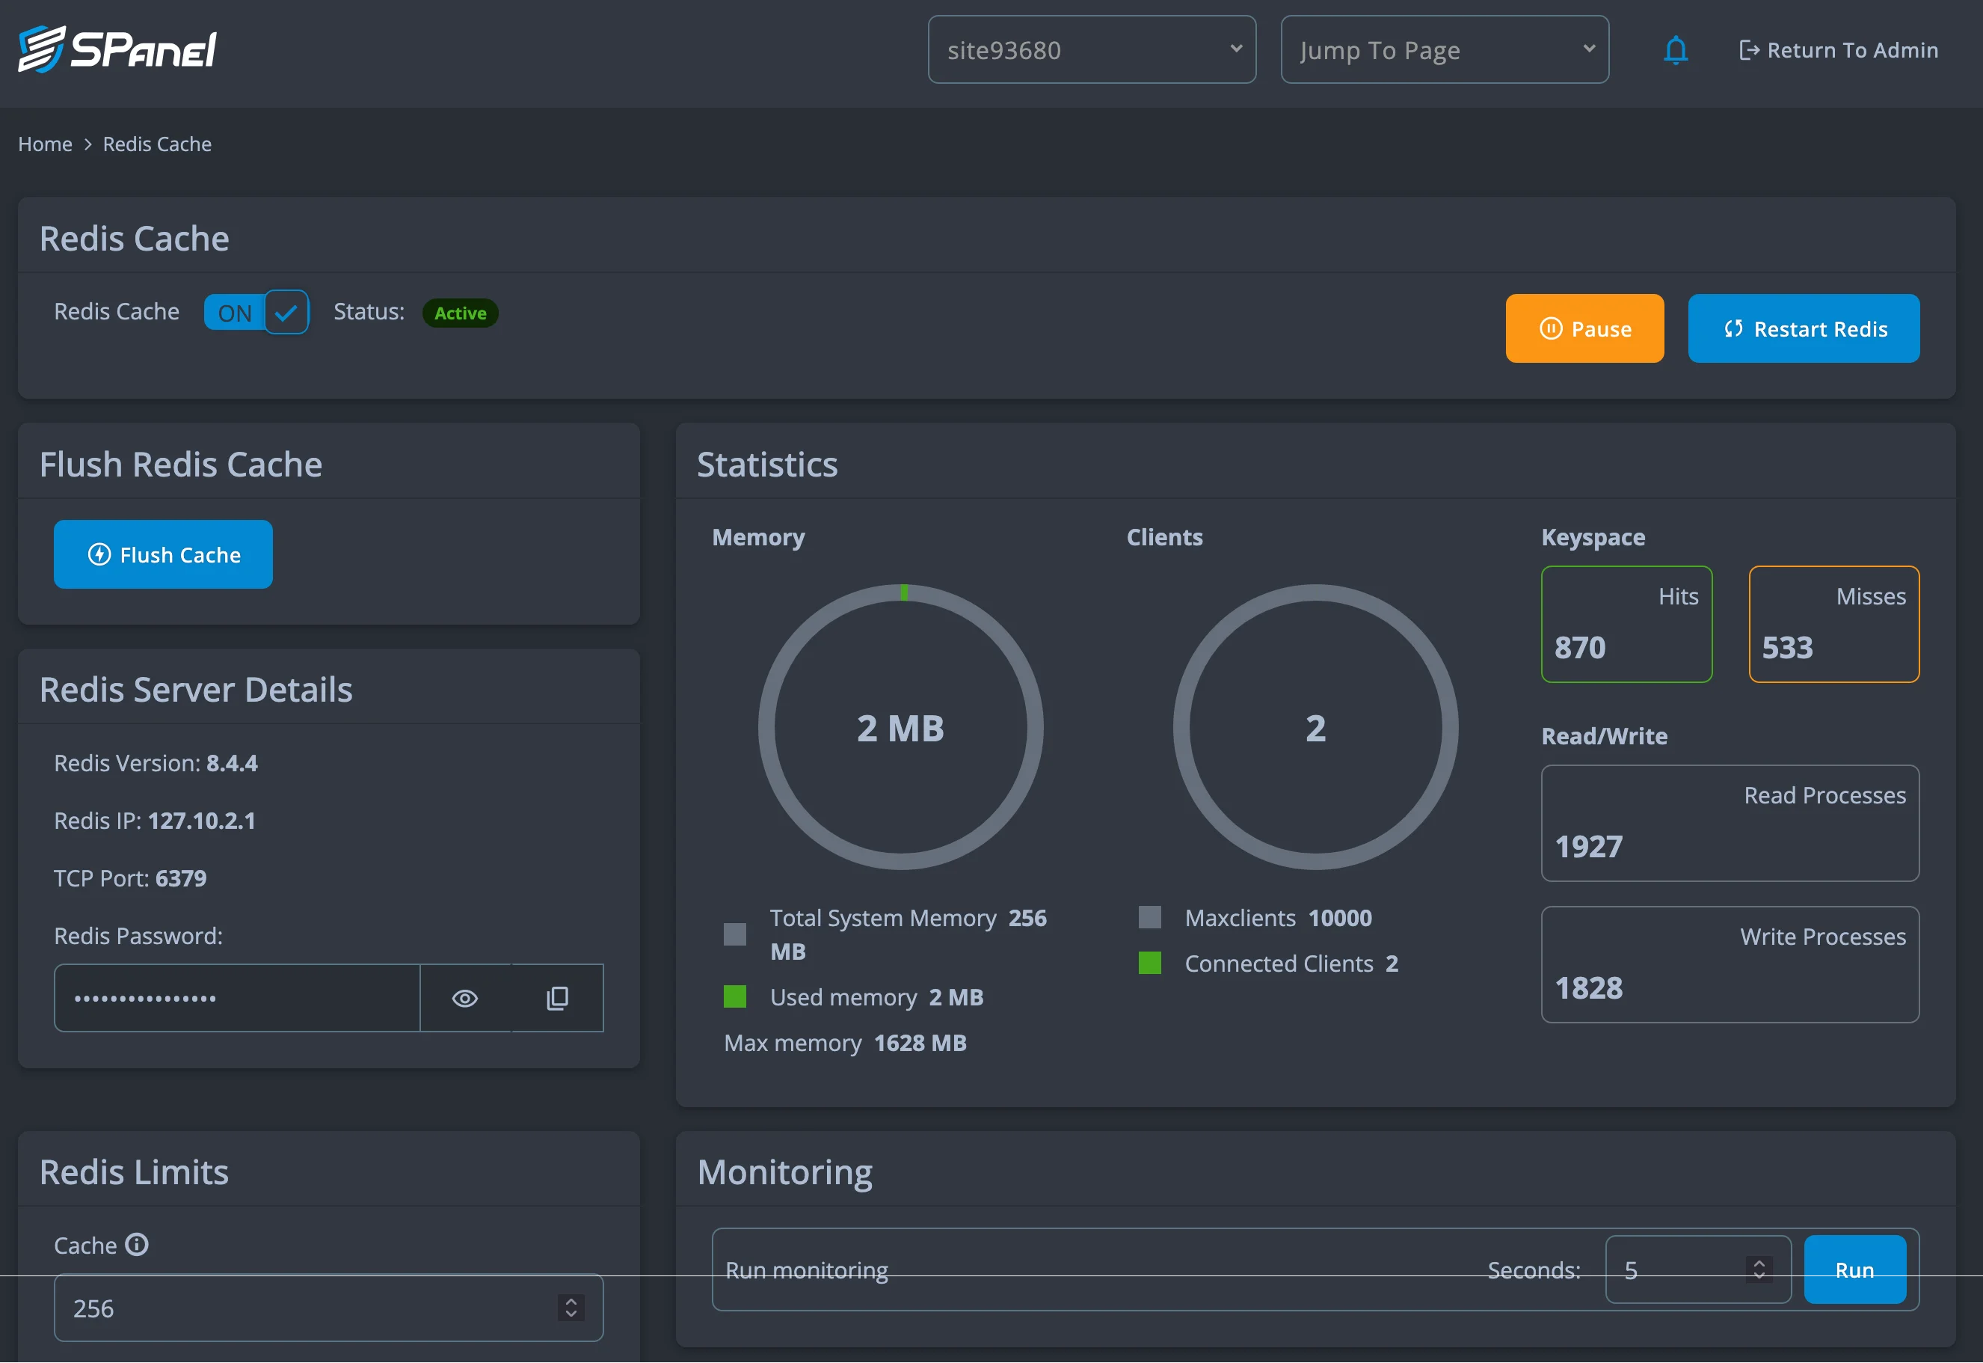Click the Used memory 2 MB text
The width and height of the screenshot is (1983, 1363).
point(876,996)
